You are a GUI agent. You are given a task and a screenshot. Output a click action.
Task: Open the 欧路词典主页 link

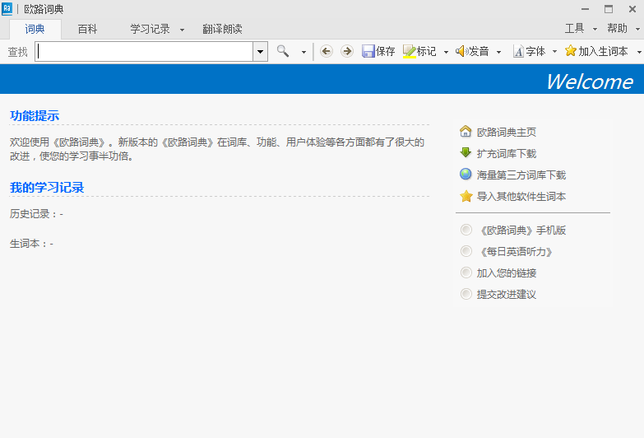point(506,132)
